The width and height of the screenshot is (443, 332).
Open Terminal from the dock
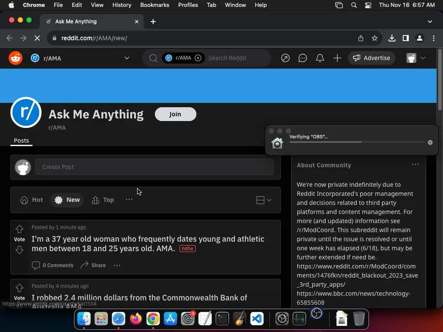pyautogui.click(x=222, y=319)
